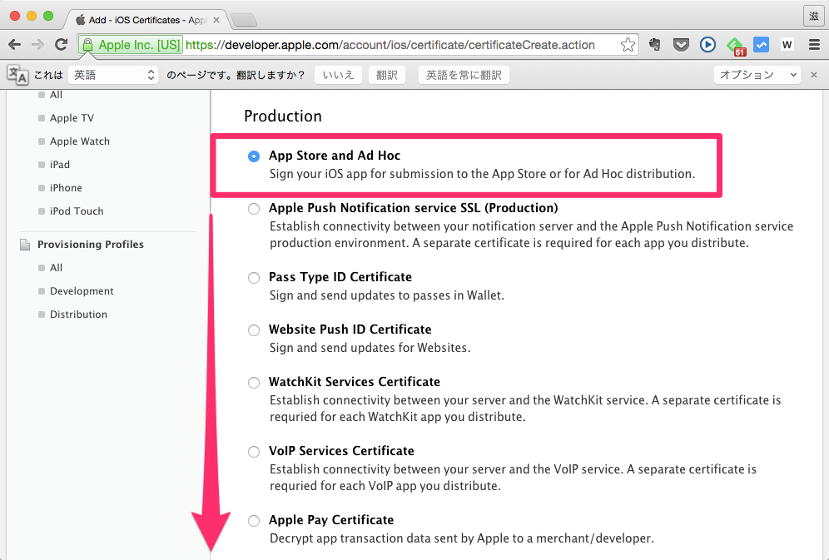Screen dimensions: 829x560
Task: Click the red window close button
Action: point(15,16)
